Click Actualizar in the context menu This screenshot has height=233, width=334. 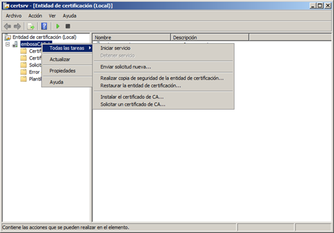coord(60,59)
